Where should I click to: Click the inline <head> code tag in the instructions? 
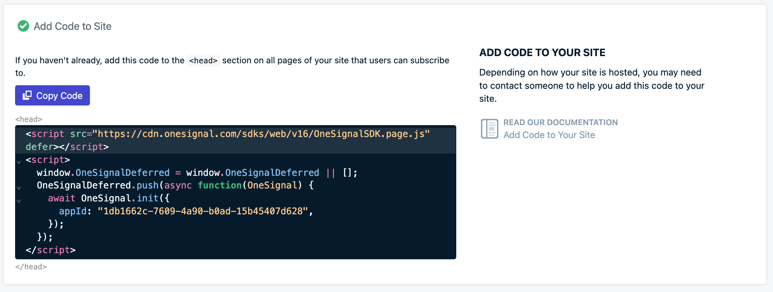click(x=203, y=60)
